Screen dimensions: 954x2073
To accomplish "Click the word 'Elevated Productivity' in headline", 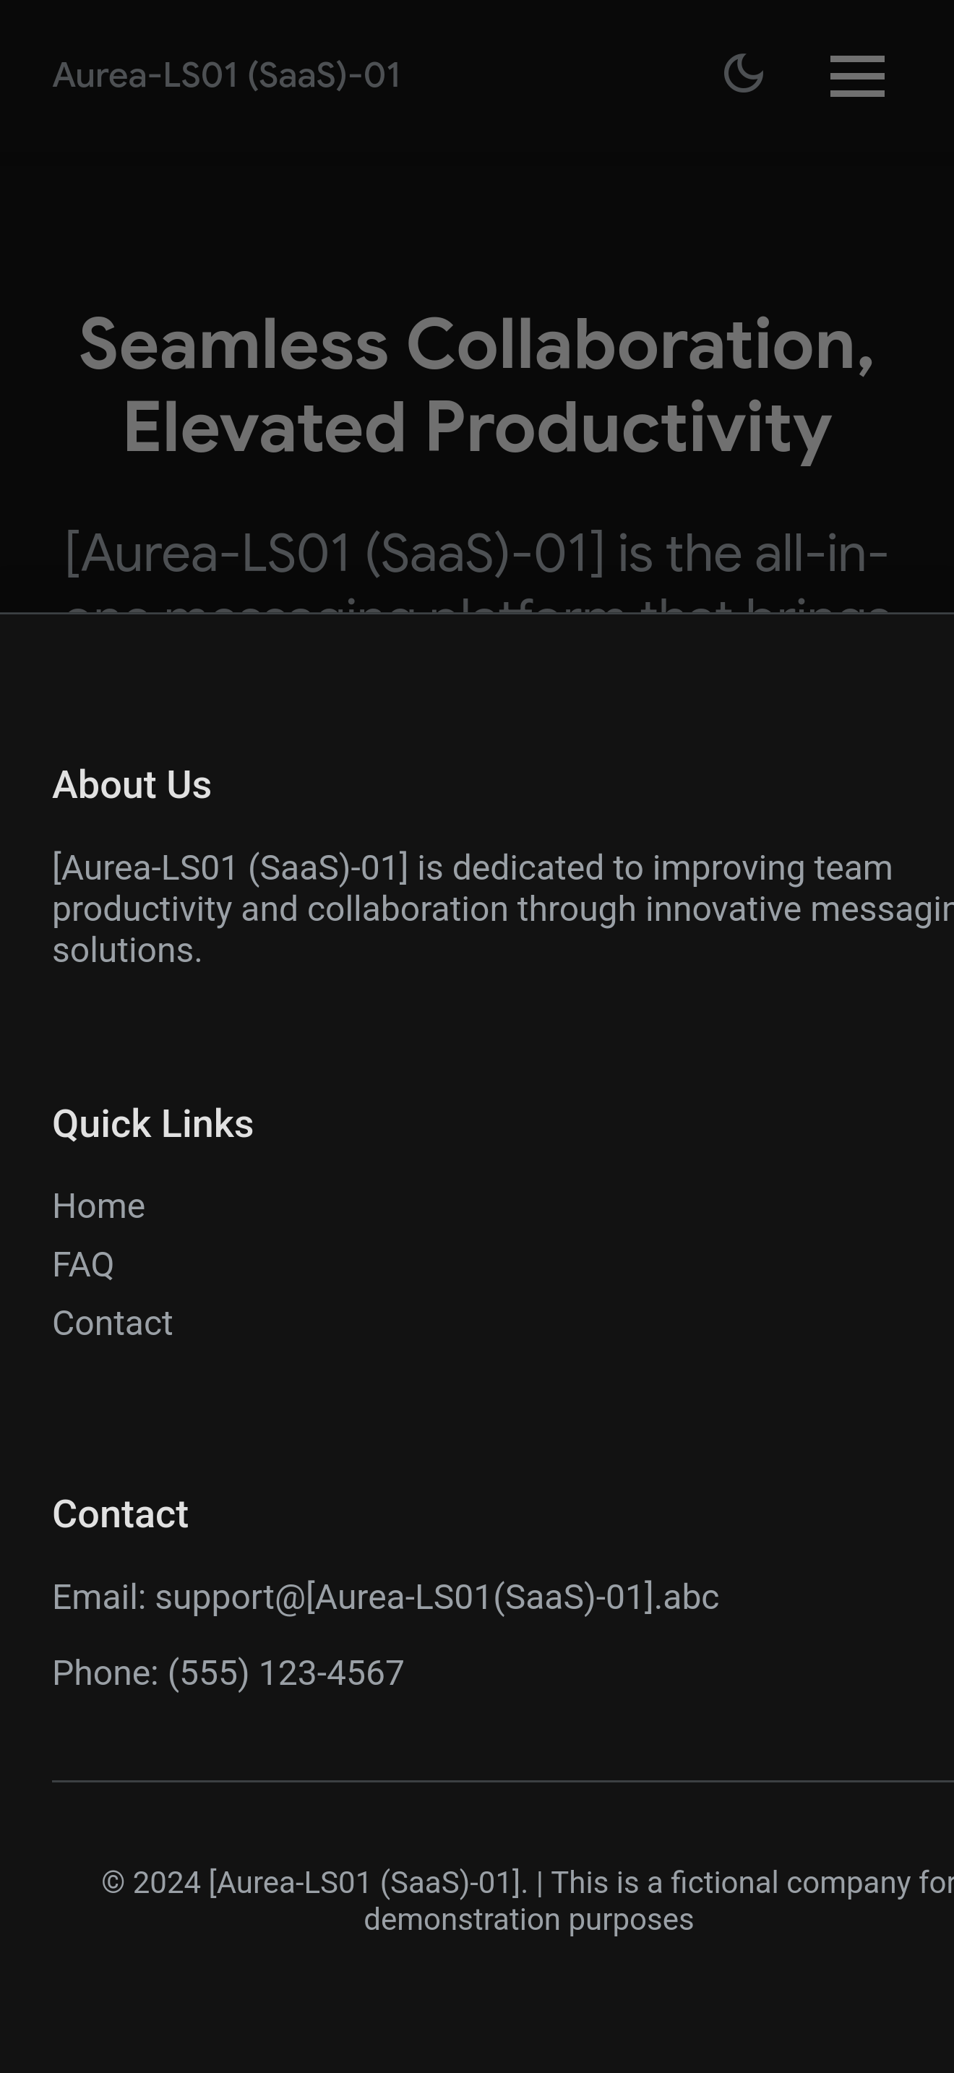I will point(477,427).
